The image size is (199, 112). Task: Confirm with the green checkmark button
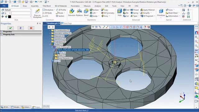11,28
